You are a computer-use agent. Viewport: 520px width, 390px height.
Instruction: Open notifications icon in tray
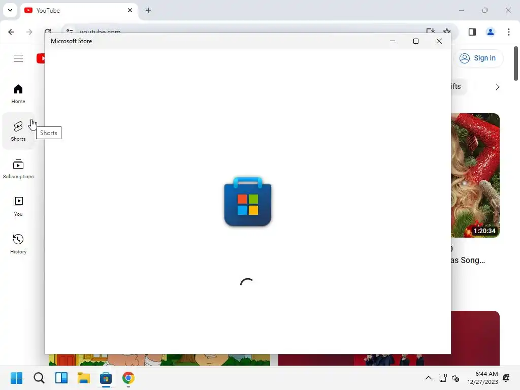[506, 378]
